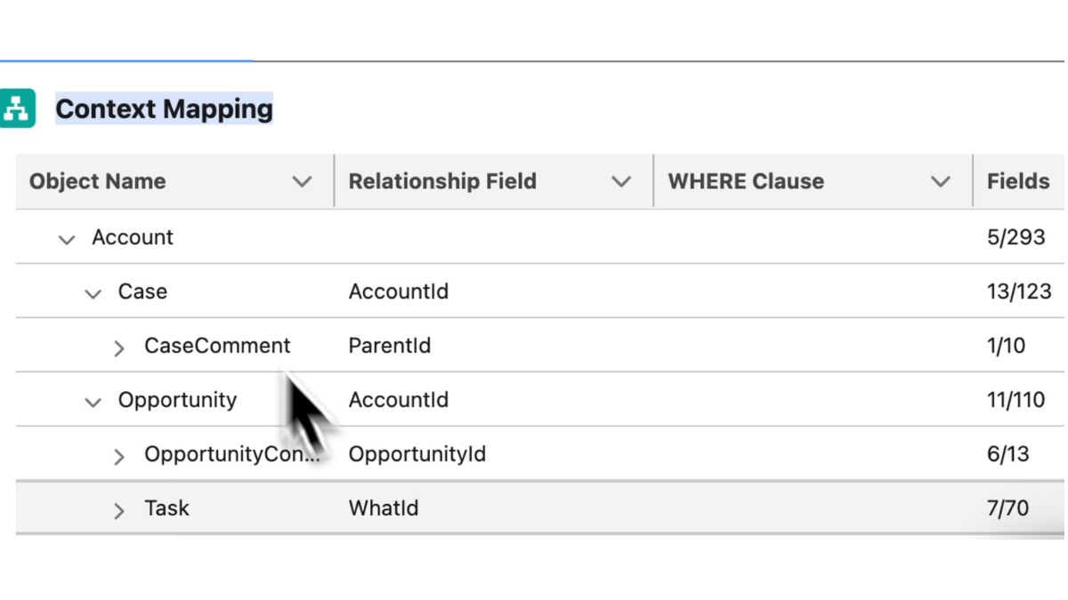Click the AccountId value for Case
This screenshot has width=1068, height=600.
click(x=398, y=291)
